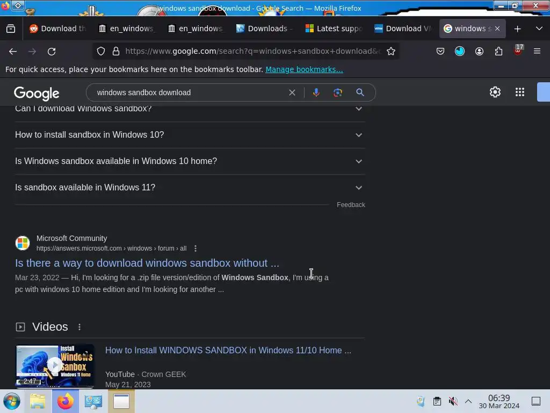Screen dimensions: 550x413
Task: Expand 'How to install sandbox in Windows 10?'
Action: 190,135
